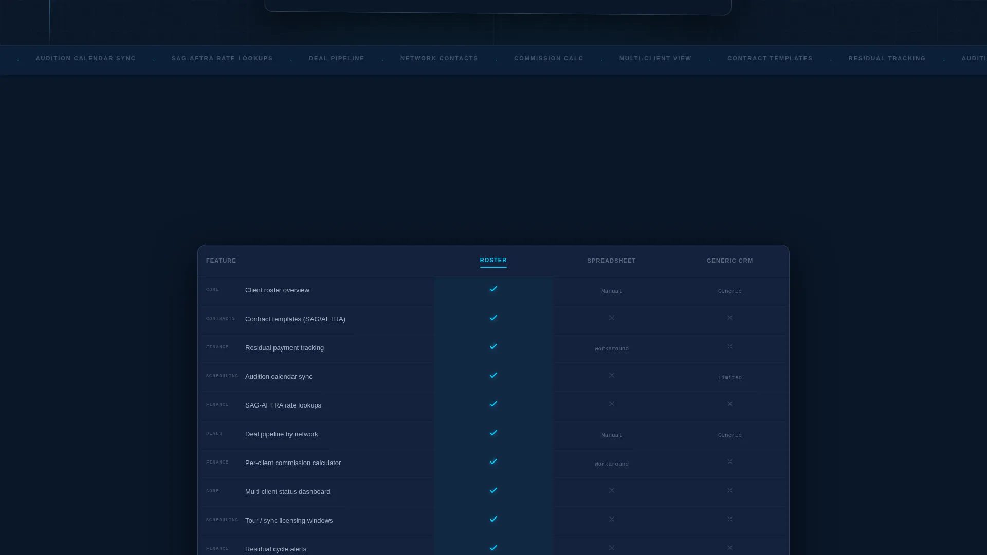Click the SAG-AFTRA rate lookups feature name
Screen dimensions: 987x555
pyautogui.click(x=283, y=405)
